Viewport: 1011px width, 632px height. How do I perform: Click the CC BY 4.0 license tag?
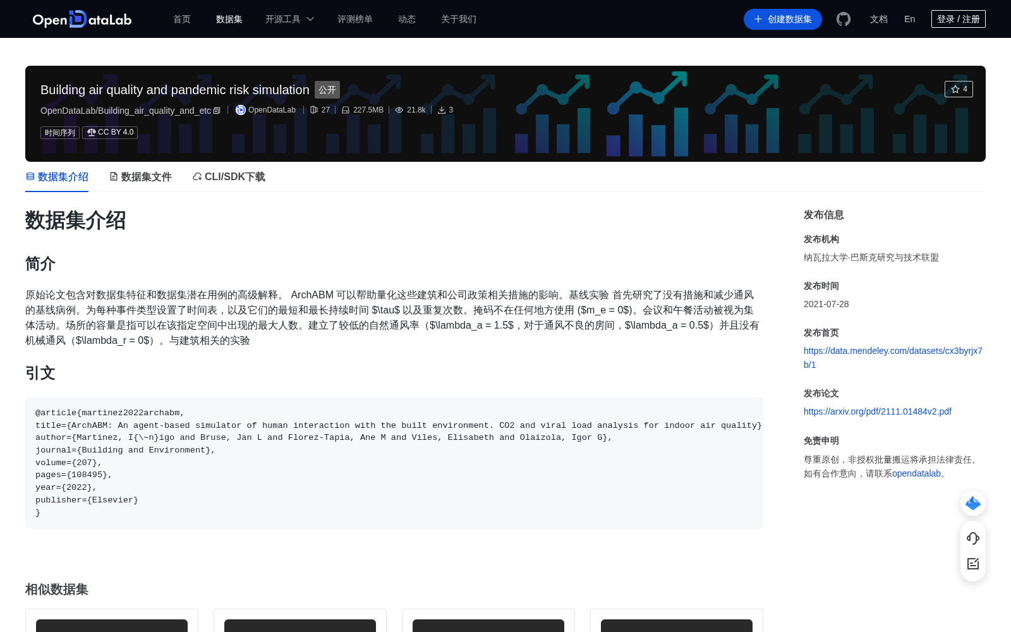[x=110, y=132]
